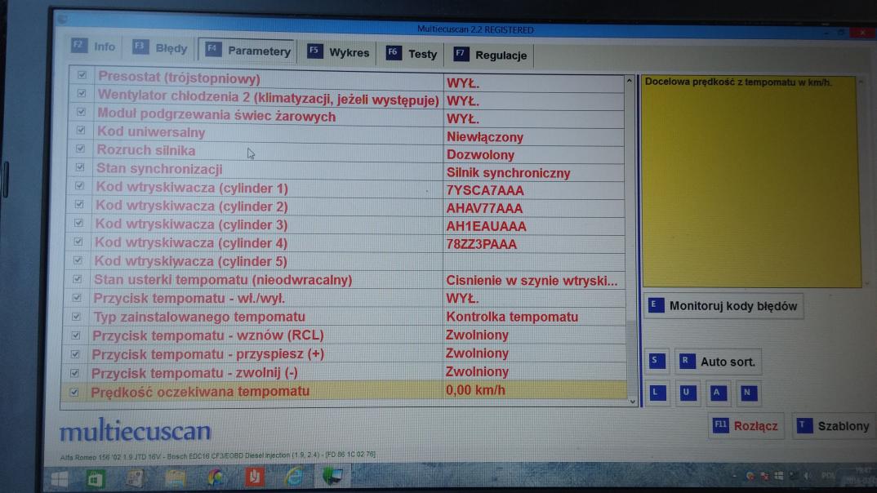Toggle Kod wtryskiwacza (cylinder 4) checkbox

pos(78,242)
